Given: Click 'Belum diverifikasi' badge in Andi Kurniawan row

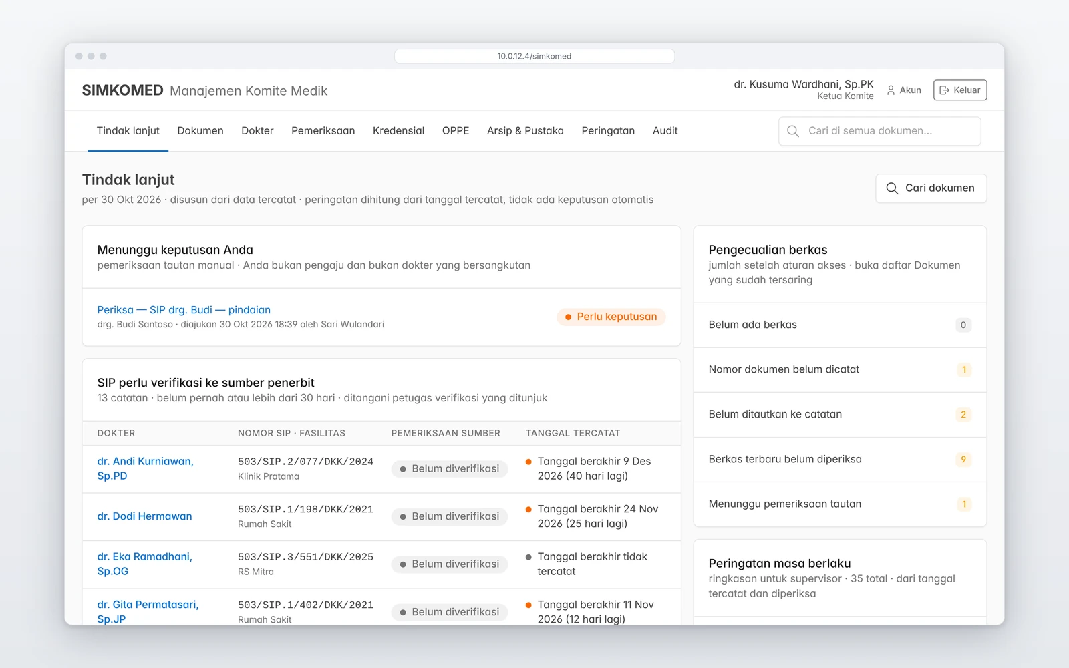Looking at the screenshot, I should 450,469.
